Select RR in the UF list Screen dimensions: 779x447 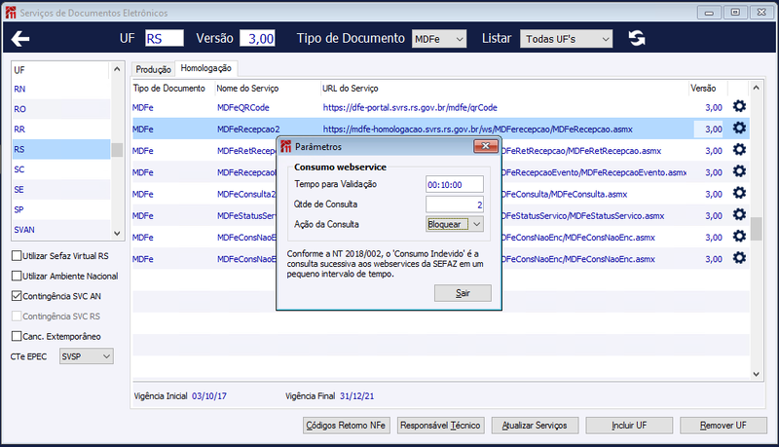coord(61,130)
